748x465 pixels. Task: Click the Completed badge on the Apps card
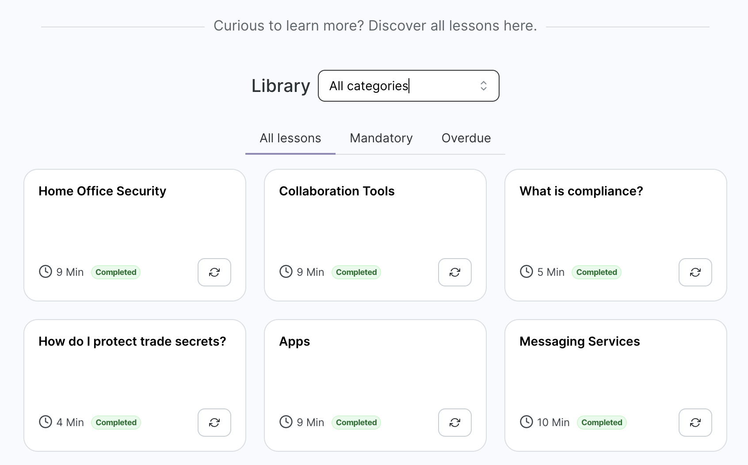[x=356, y=423]
